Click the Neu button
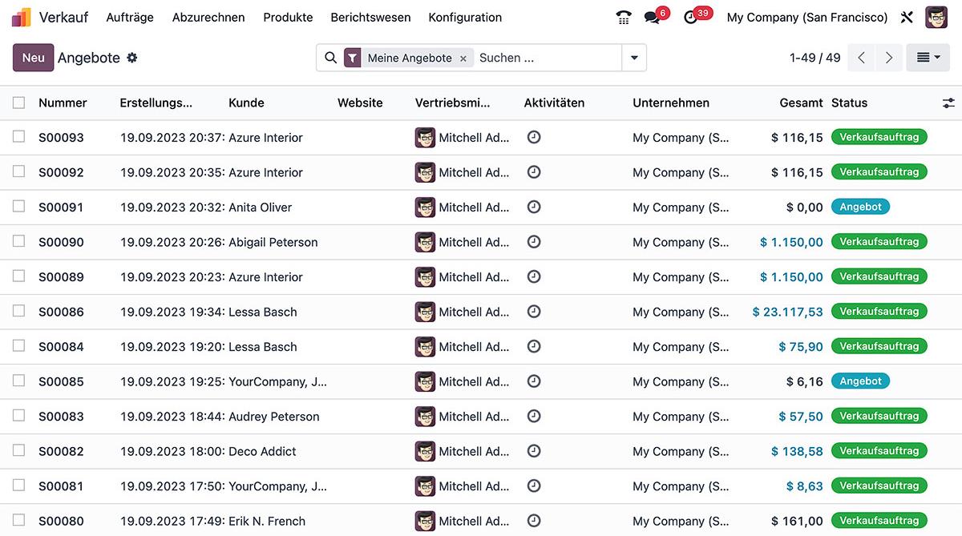 click(34, 58)
